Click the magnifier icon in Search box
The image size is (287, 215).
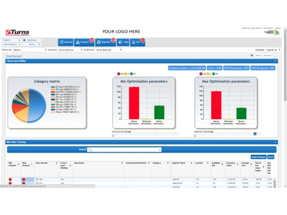(90, 150)
